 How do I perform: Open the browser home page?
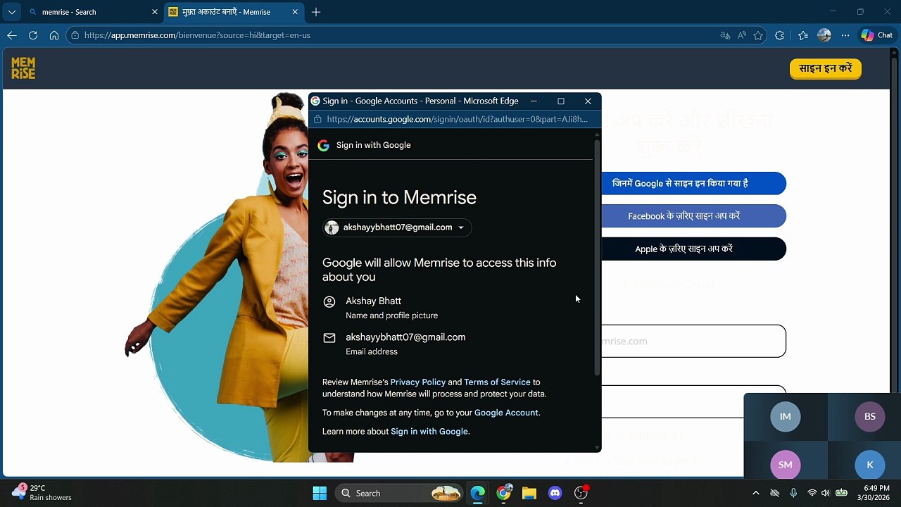(x=54, y=35)
